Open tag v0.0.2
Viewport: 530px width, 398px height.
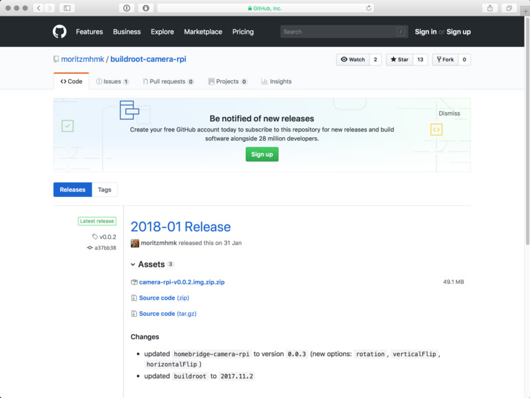tap(107, 237)
